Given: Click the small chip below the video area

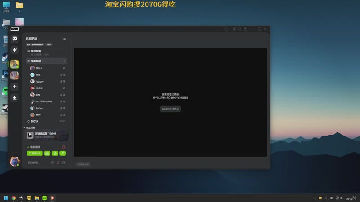Looking at the screenshot, I should point(83,164).
